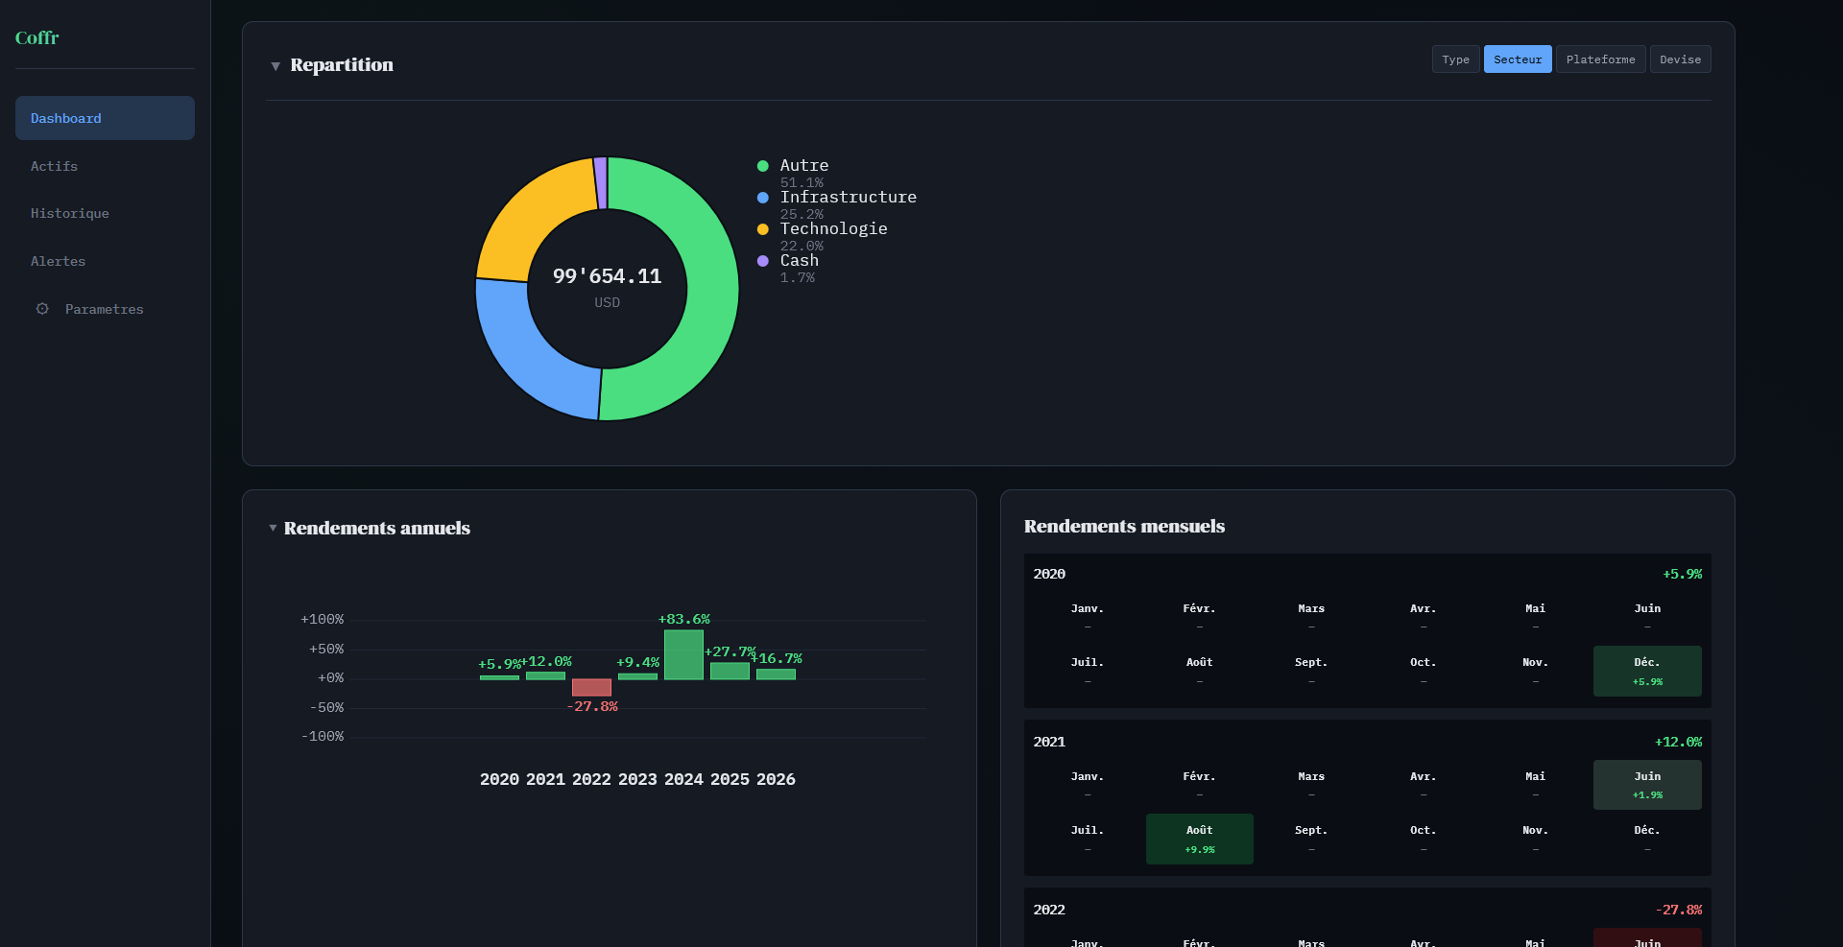This screenshot has width=1843, height=947.
Task: Open the Alertes section
Action: pos(58,261)
